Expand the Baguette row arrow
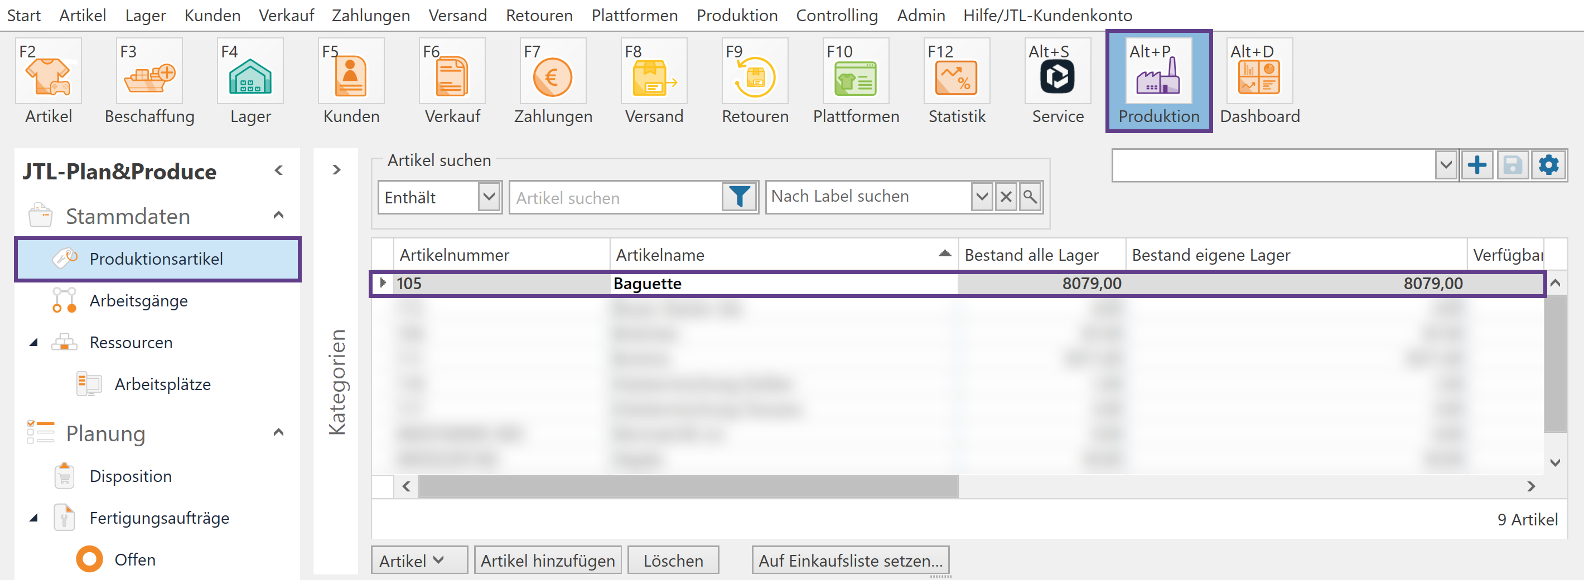The width and height of the screenshot is (1584, 580). [x=383, y=283]
